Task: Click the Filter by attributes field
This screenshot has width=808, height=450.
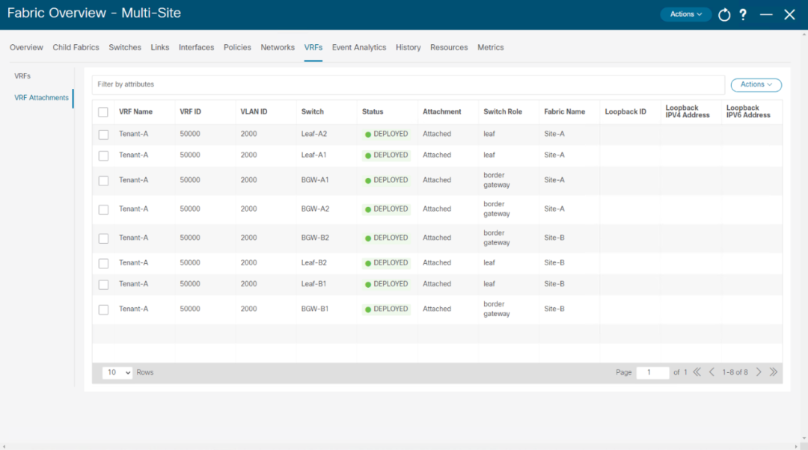Action: (408, 84)
